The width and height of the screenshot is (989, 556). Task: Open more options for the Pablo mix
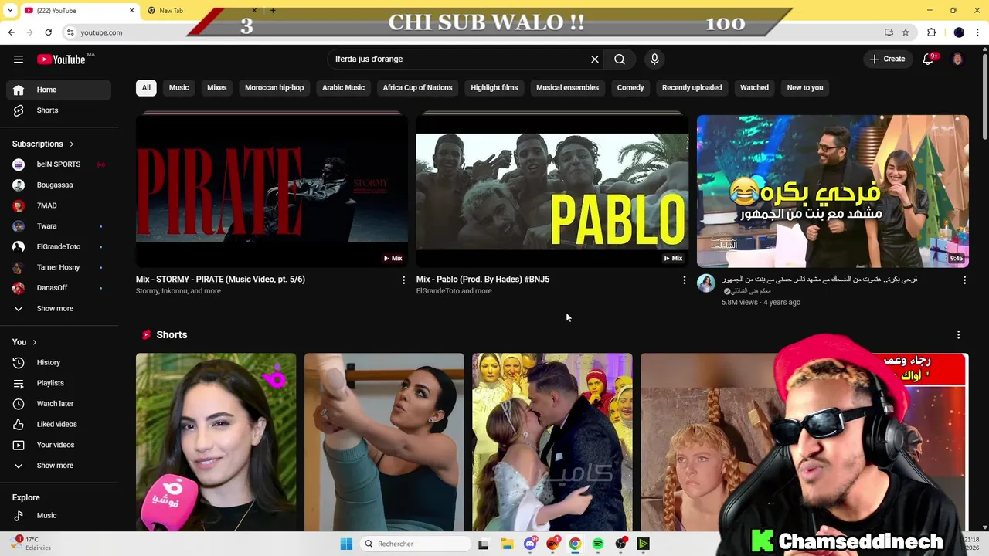[x=684, y=280]
